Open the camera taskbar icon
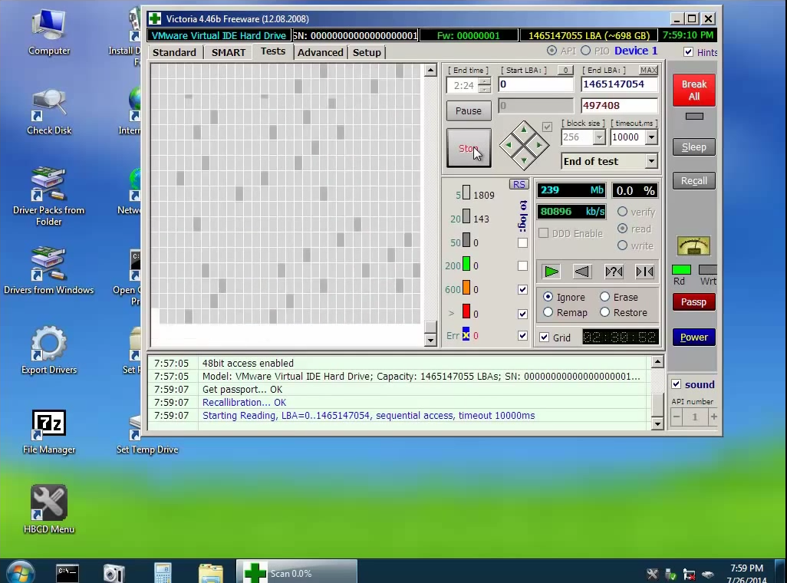Viewport: 787px width, 583px height. tap(114, 573)
